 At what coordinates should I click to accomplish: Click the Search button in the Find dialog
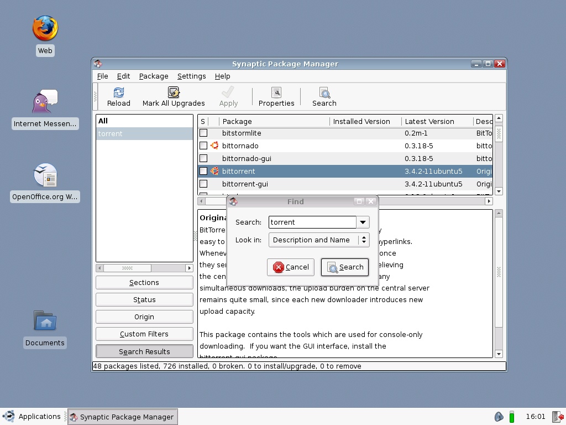click(x=345, y=267)
